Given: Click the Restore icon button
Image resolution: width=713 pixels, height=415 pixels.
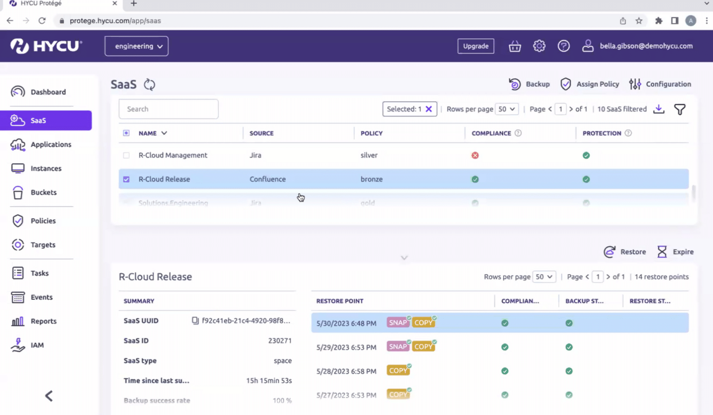Looking at the screenshot, I should pyautogui.click(x=610, y=252).
